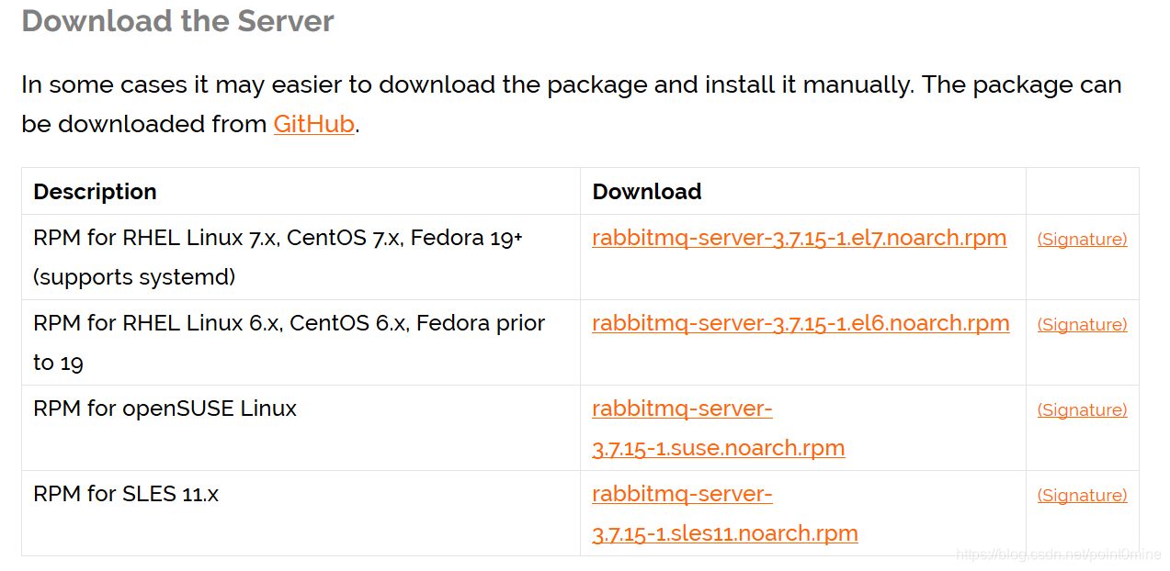Click the Download the Server heading

(177, 20)
